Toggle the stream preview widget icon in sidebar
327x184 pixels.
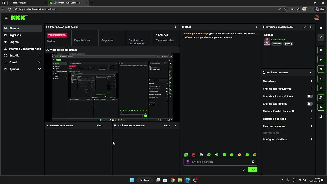321,50
